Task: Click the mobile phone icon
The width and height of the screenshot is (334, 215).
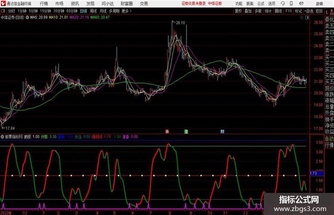Action: click(291, 4)
